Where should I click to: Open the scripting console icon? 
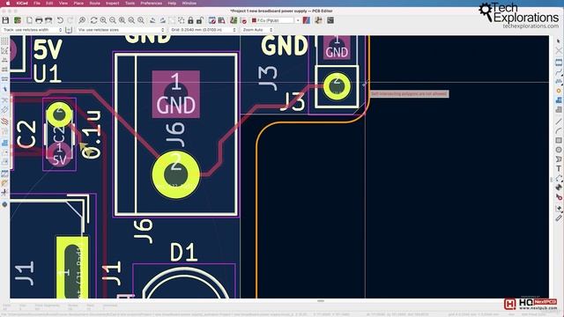point(330,20)
